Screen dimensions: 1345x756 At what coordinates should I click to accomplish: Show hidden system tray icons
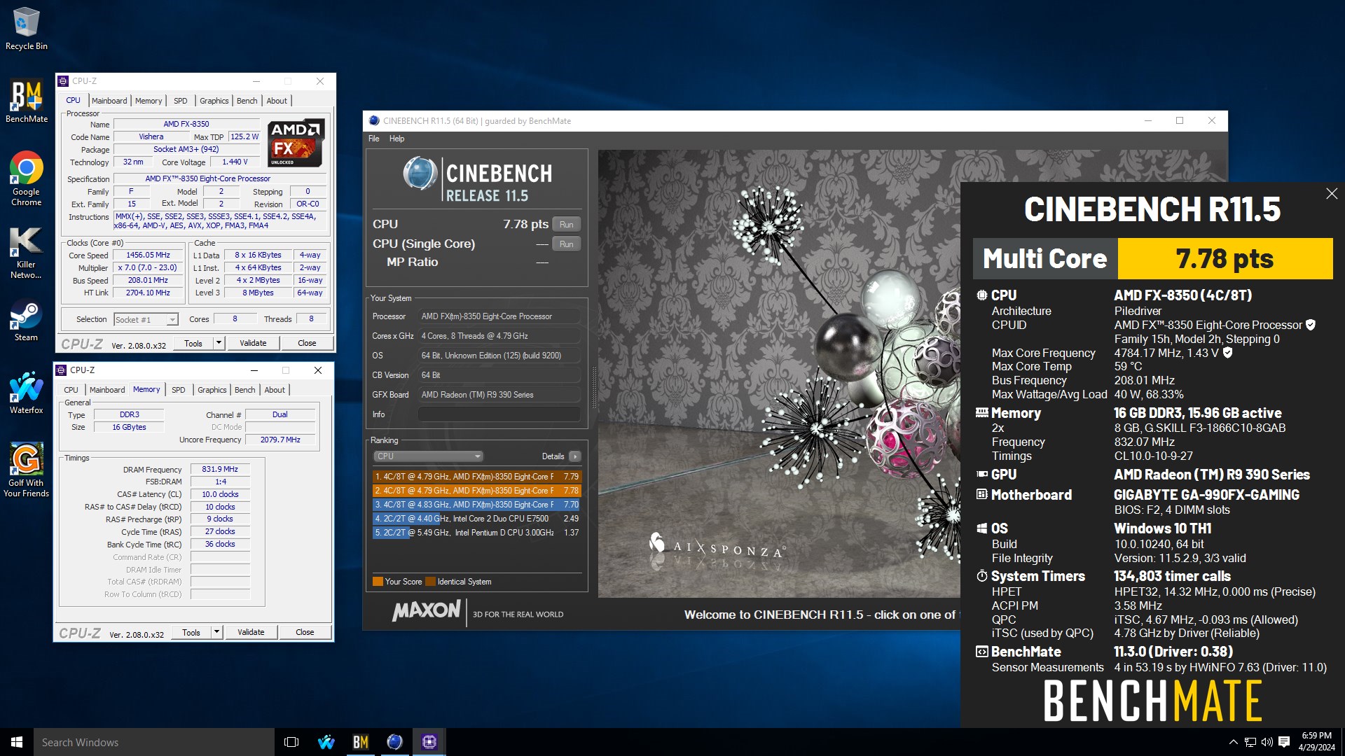(1233, 742)
